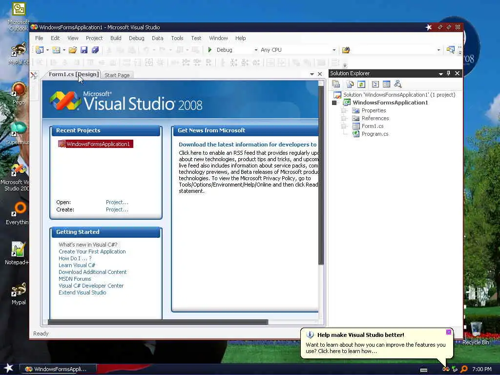Click the orange magnifier tray icon
This screenshot has height=375, width=500.
(464, 369)
